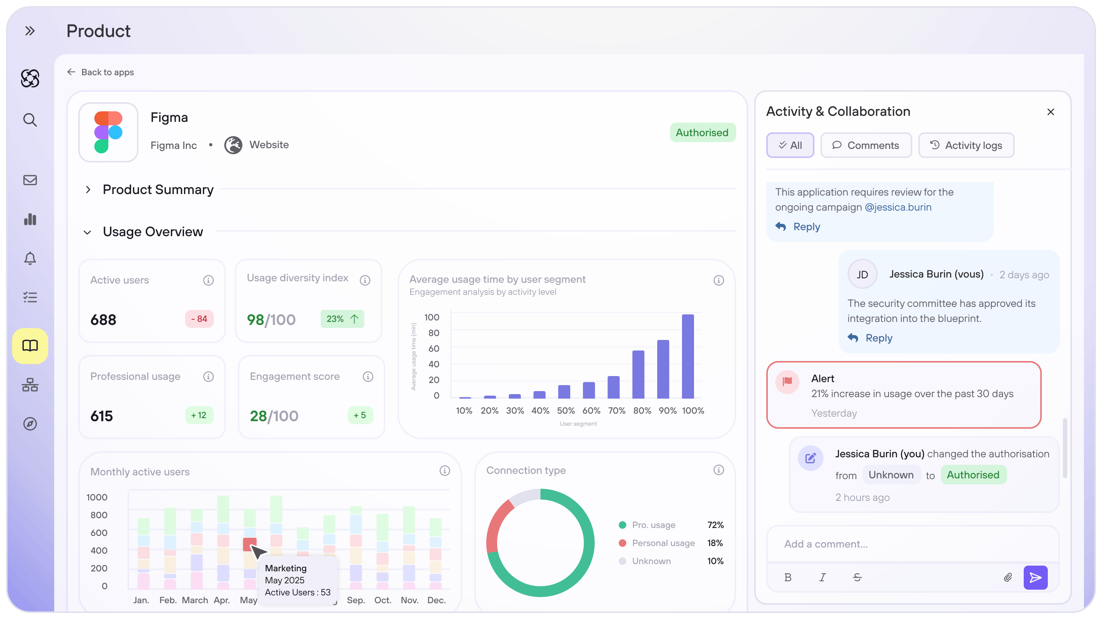Expand the Product Summary section
This screenshot has width=1102, height=619.
[88, 190]
